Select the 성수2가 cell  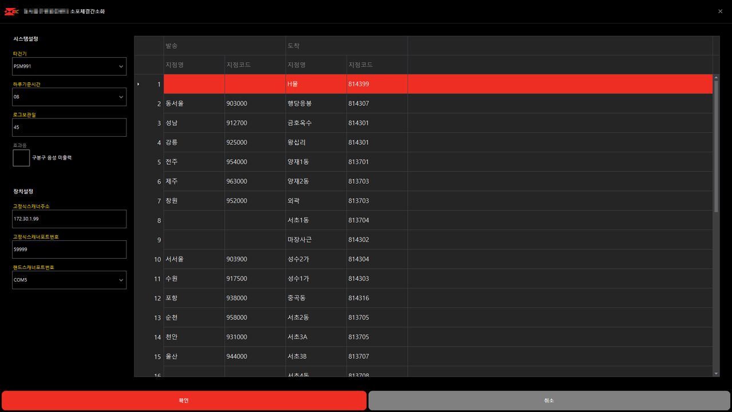(x=316, y=259)
